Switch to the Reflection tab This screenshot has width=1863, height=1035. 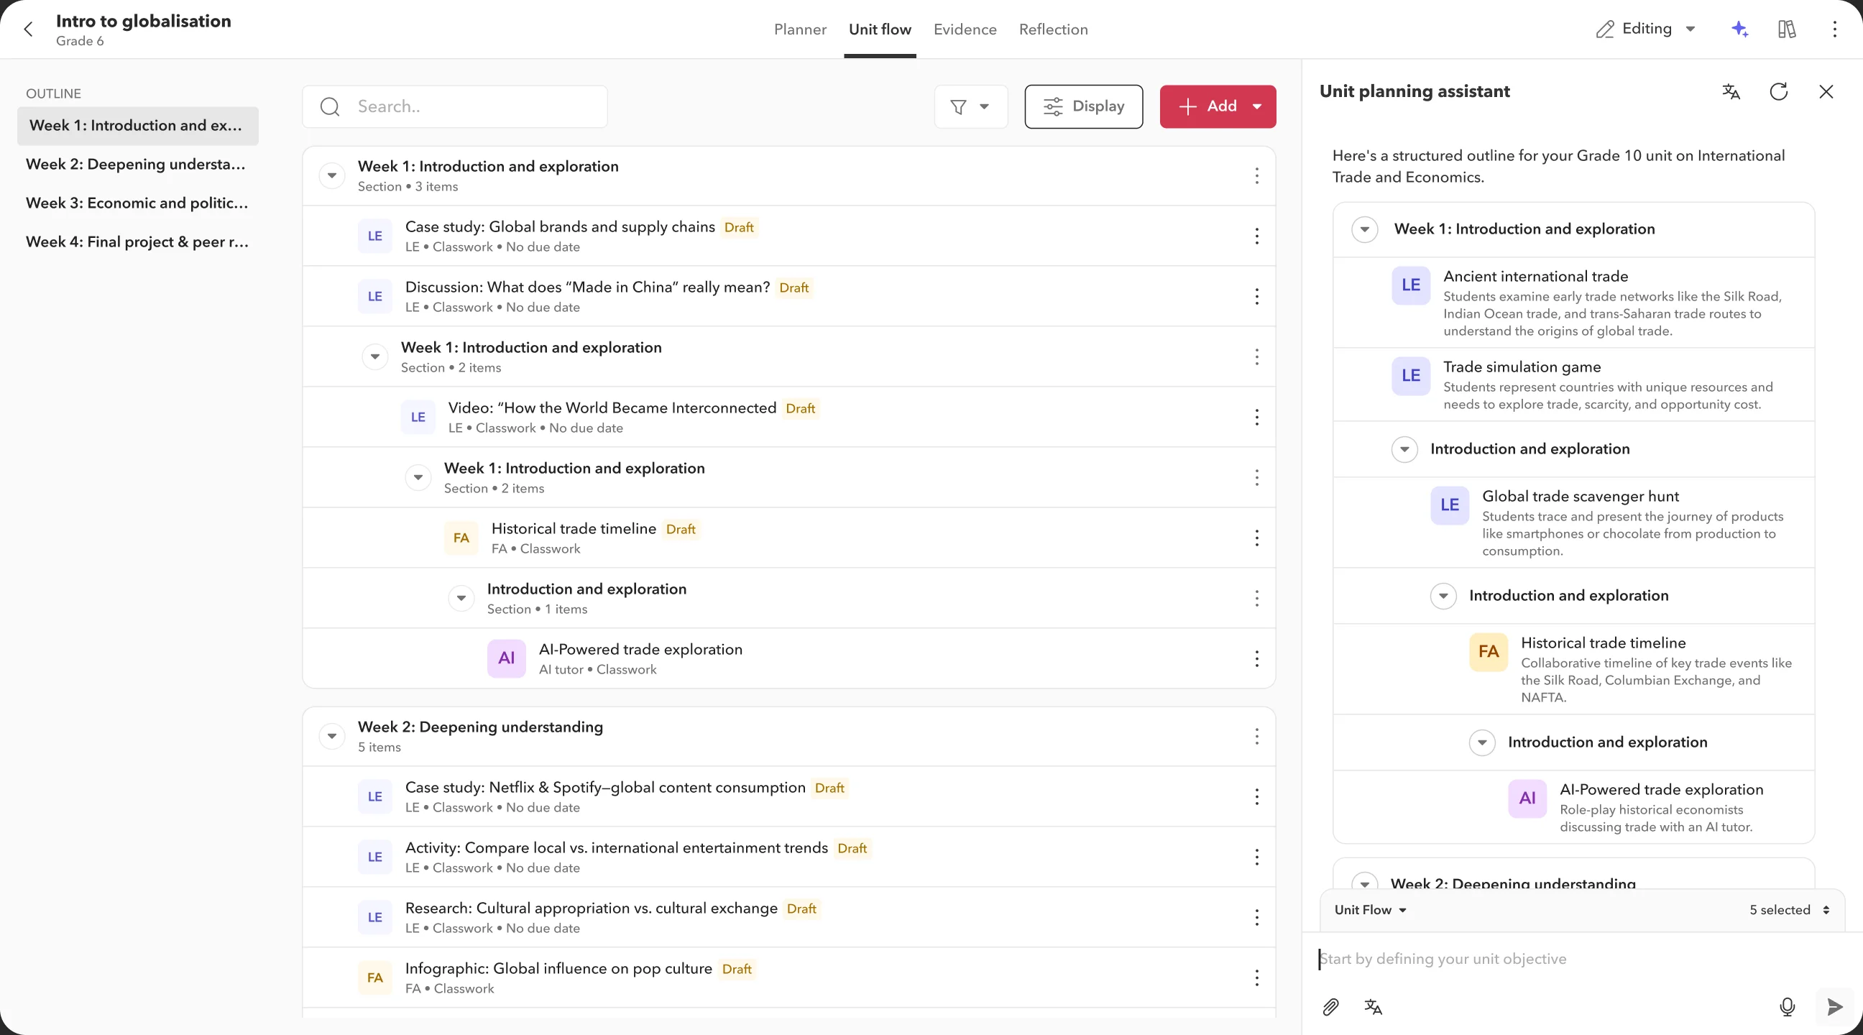coord(1053,29)
